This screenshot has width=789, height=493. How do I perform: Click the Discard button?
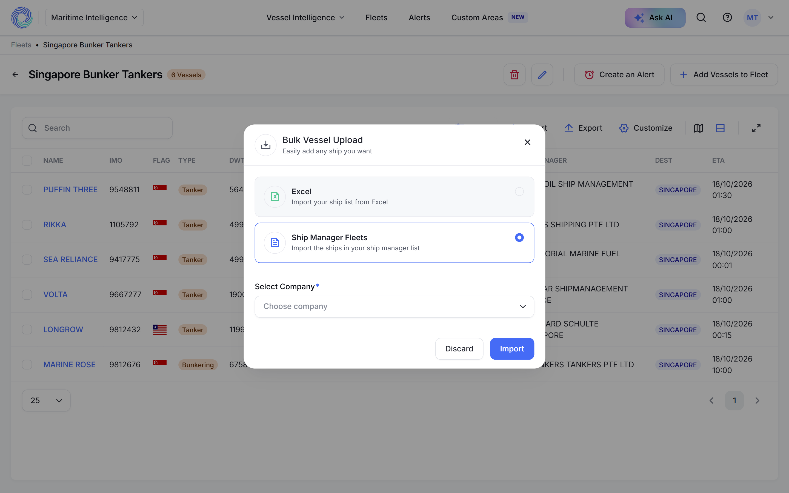tap(459, 349)
